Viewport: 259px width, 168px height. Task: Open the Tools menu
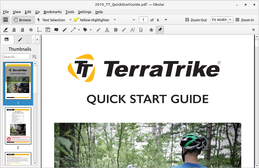click(70, 12)
